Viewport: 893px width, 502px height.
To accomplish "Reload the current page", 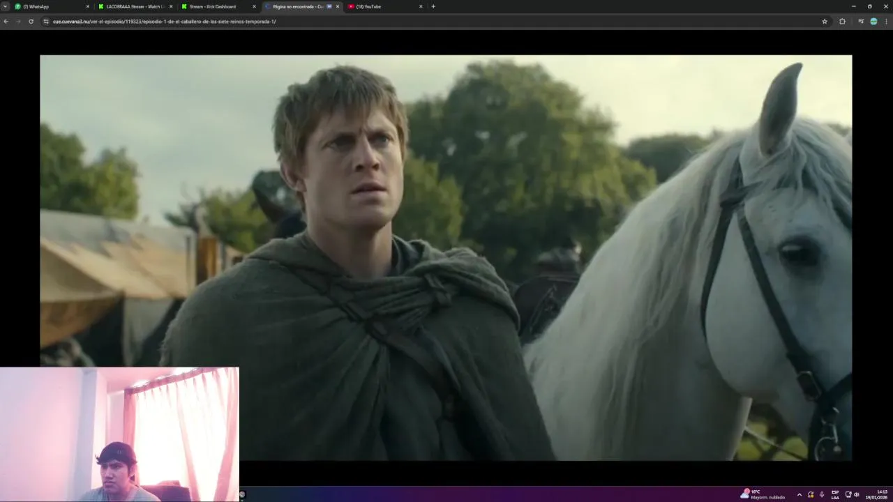I will 31,21.
